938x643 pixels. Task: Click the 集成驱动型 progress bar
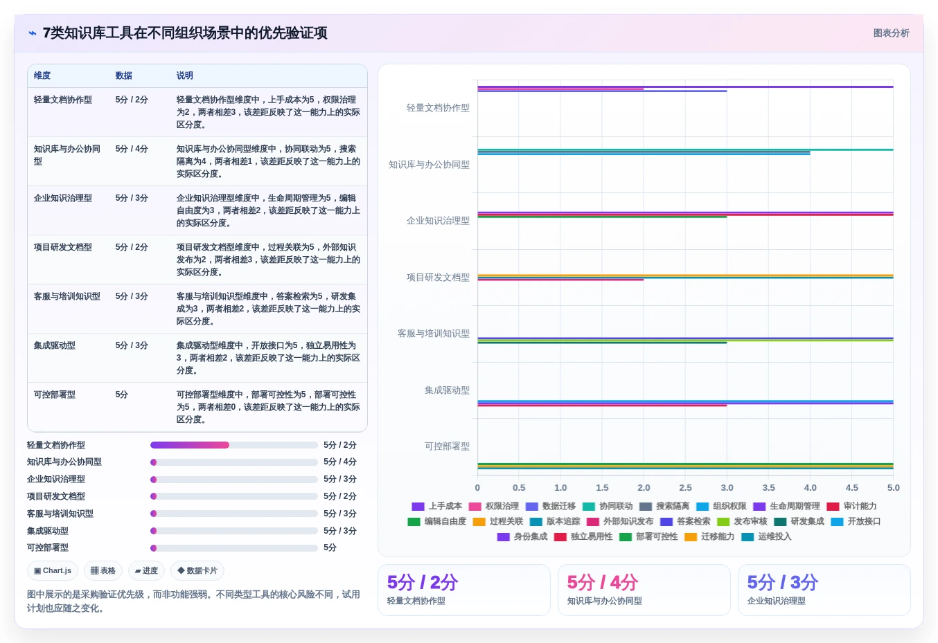coord(234,531)
